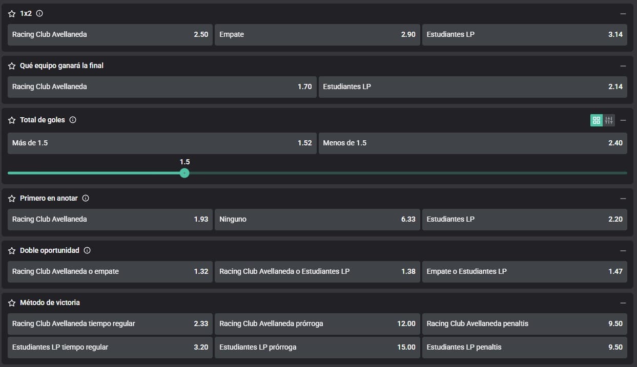The width and height of the screenshot is (637, 367).
Task: Open info icon next to 1x2
Action: pyautogui.click(x=39, y=14)
